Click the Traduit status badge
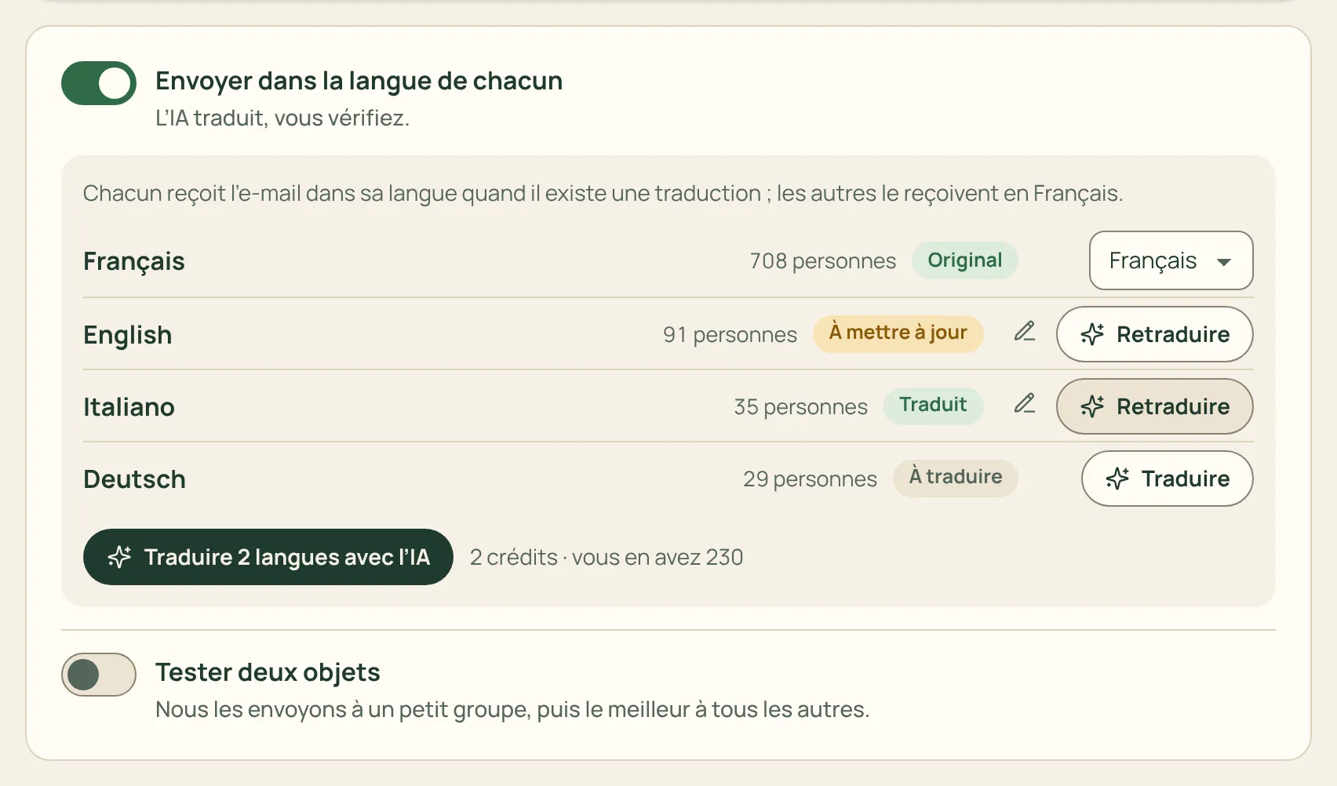Image resolution: width=1337 pixels, height=786 pixels. (933, 406)
